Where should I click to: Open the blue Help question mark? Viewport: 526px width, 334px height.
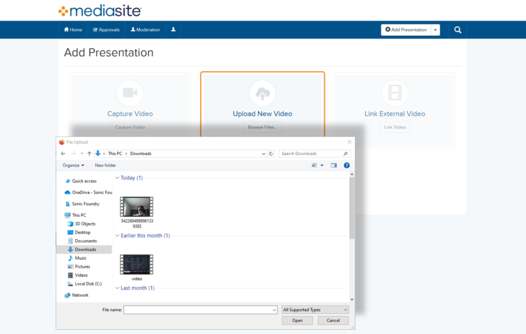click(x=347, y=165)
